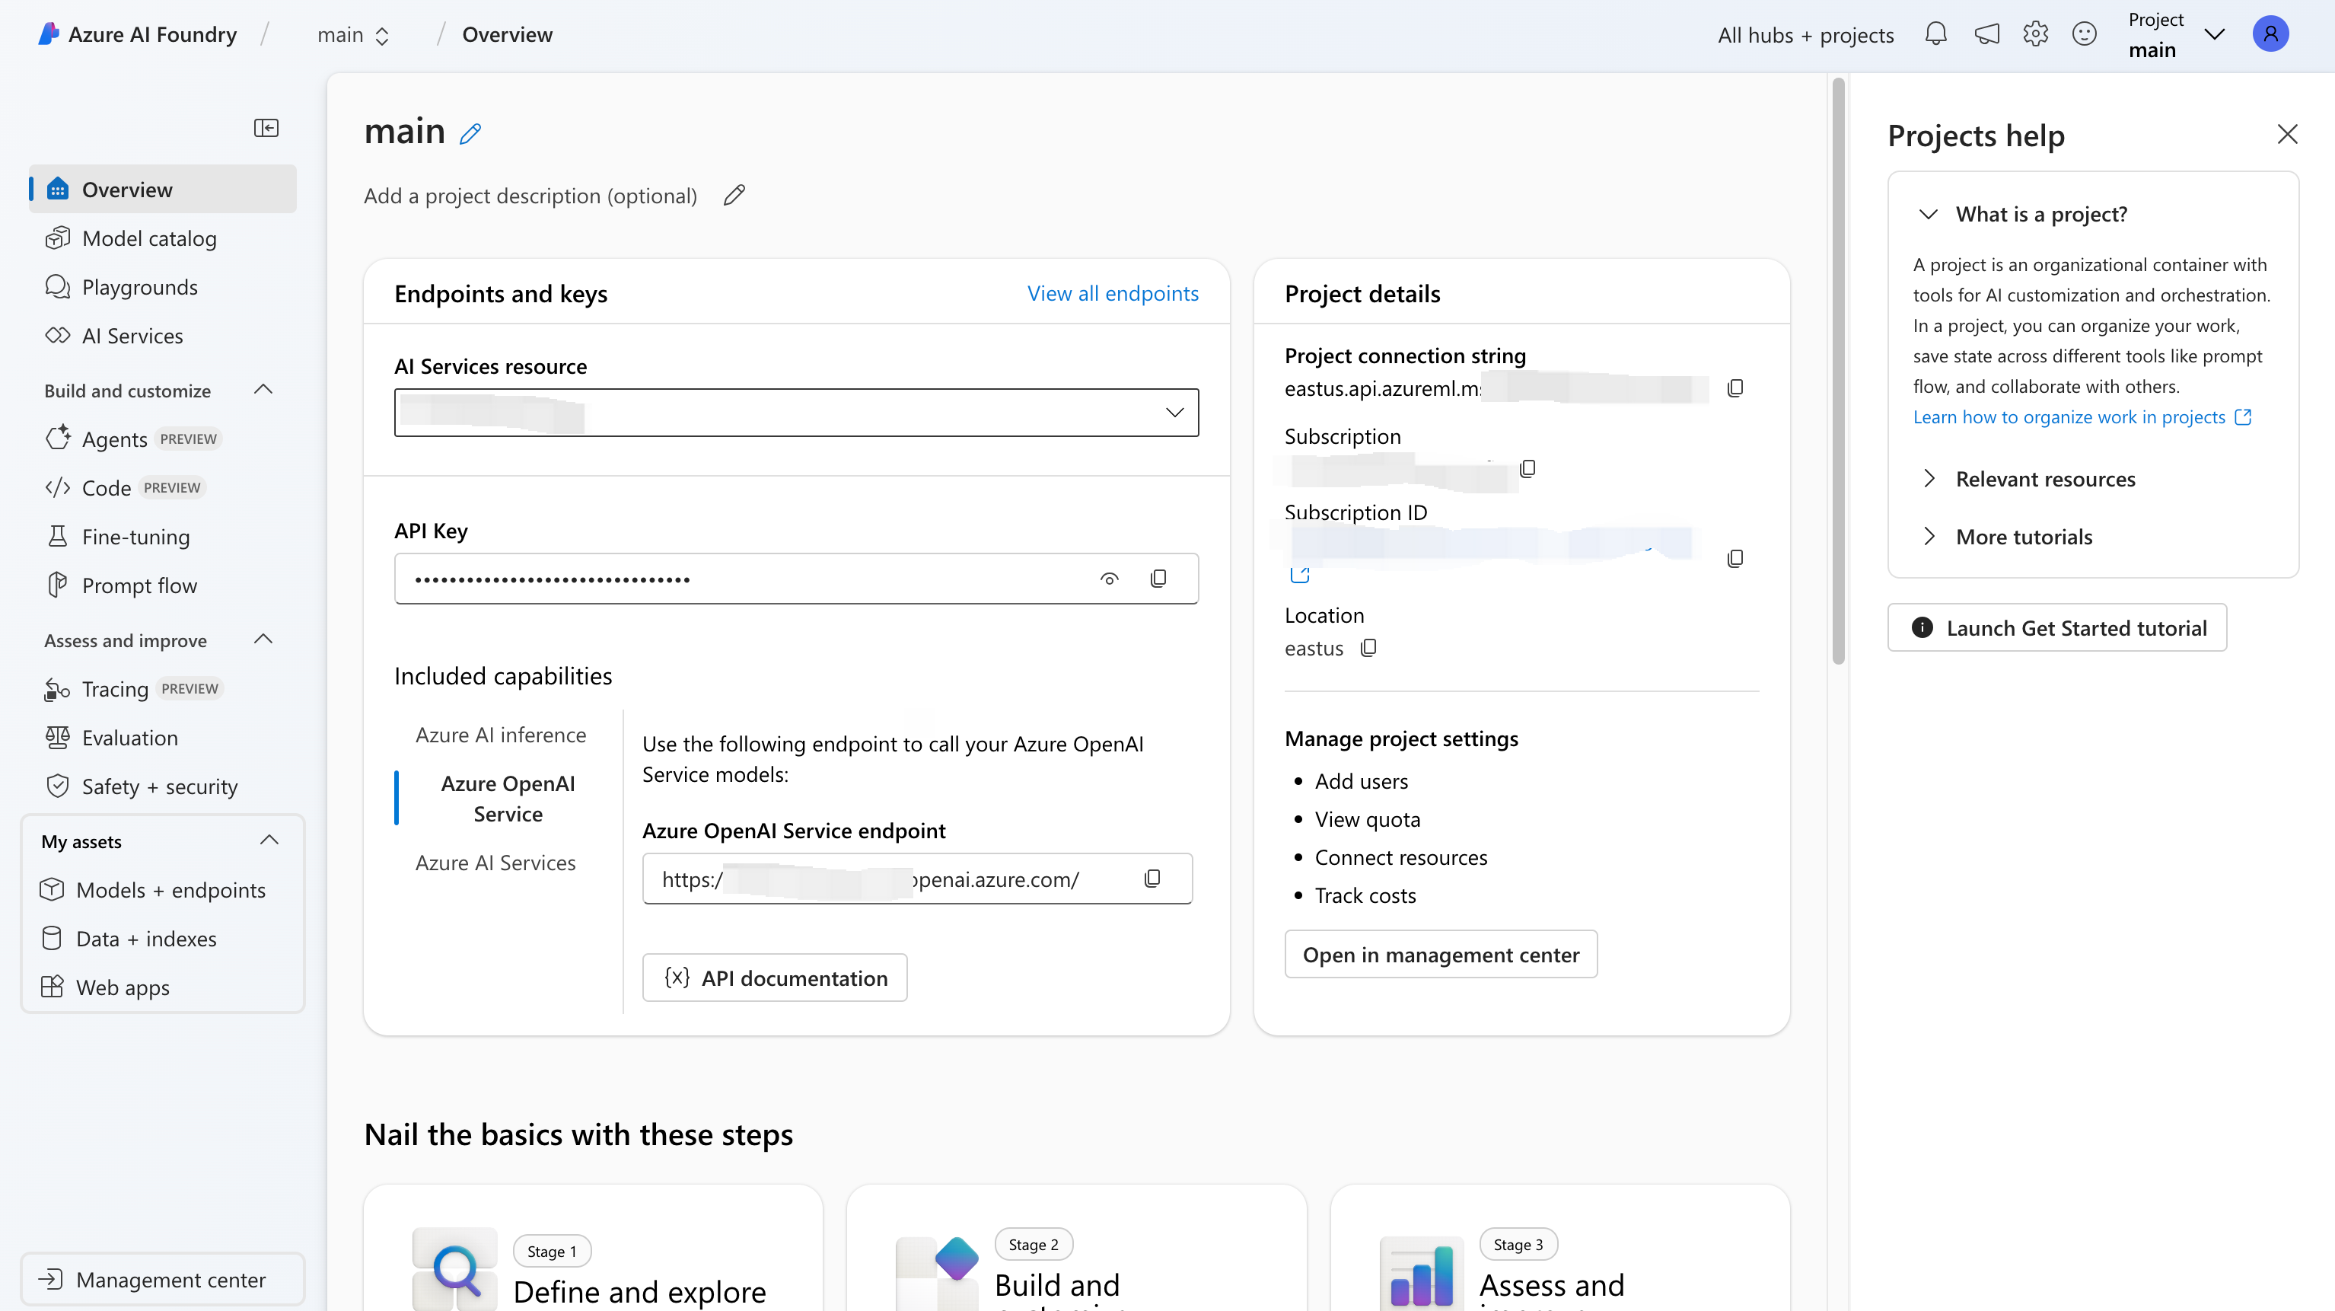2335x1311 pixels.
Task: Collapse the left navigation sidebar
Action: tap(266, 128)
